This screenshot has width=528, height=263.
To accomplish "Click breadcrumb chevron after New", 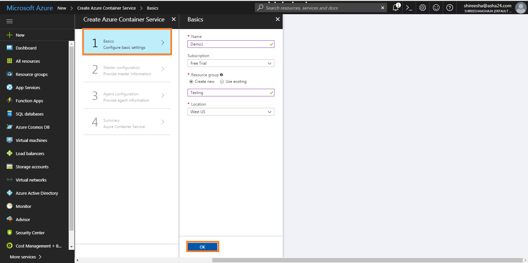I will click(x=71, y=8).
